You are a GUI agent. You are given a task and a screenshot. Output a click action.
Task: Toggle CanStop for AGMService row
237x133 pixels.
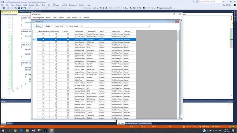tap(68, 40)
